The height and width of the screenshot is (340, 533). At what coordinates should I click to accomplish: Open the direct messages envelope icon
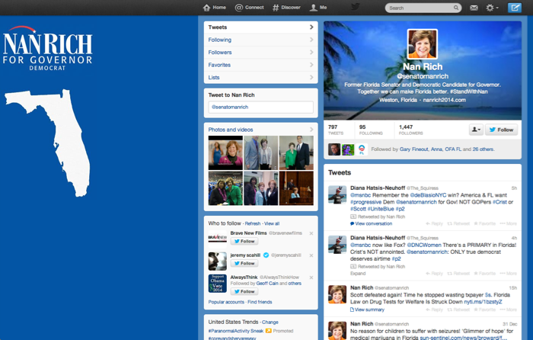474,8
